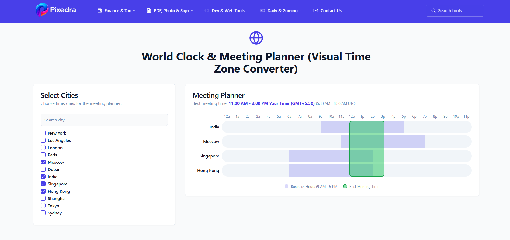Click the Pixedra brand name

[x=63, y=10]
